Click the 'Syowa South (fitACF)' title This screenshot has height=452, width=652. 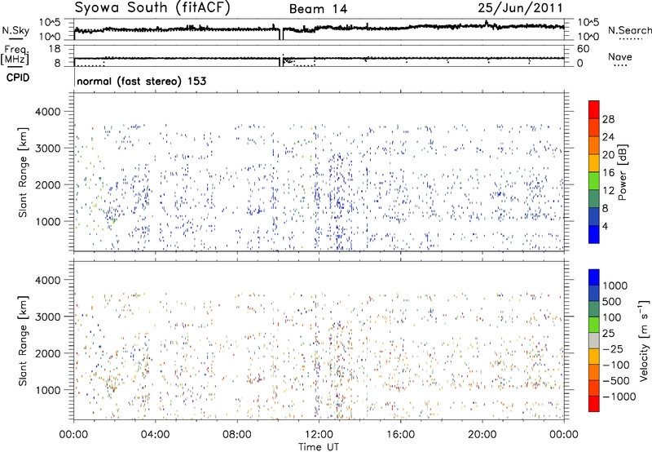tap(152, 8)
